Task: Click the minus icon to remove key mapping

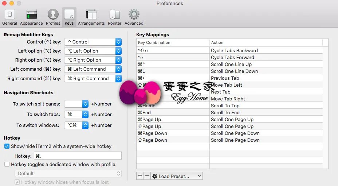Action: click(147, 176)
